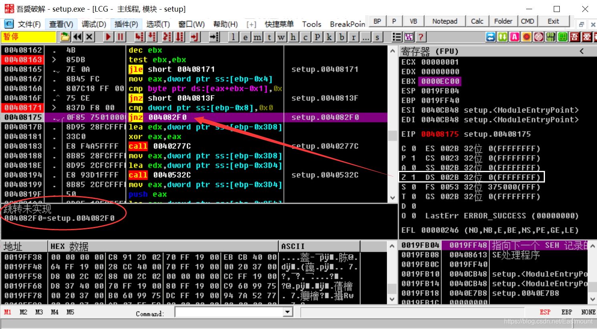The image size is (597, 329).
Task: Click stack pane scrollbar down arrow
Action: point(593,299)
